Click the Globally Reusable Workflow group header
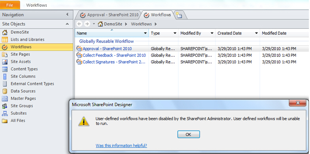 107,41
